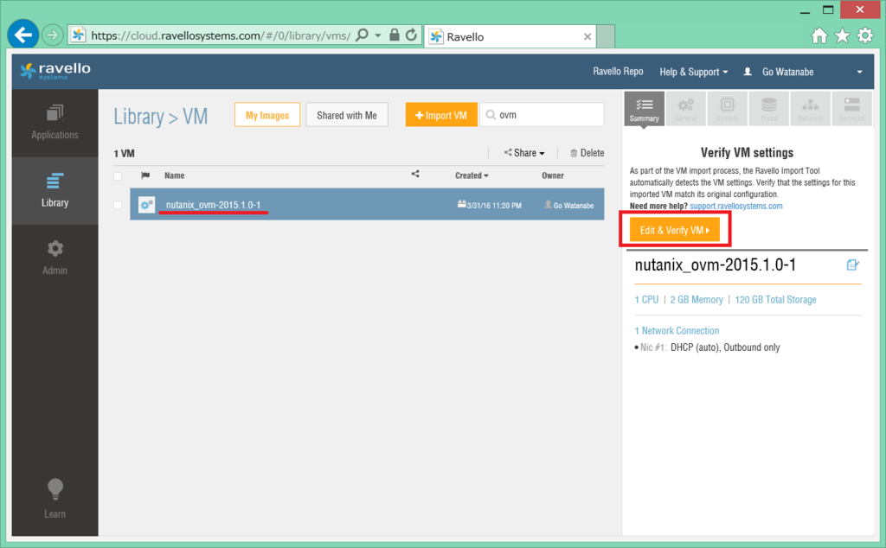Switch to the Disks tab
The height and width of the screenshot is (548, 886).
[768, 109]
